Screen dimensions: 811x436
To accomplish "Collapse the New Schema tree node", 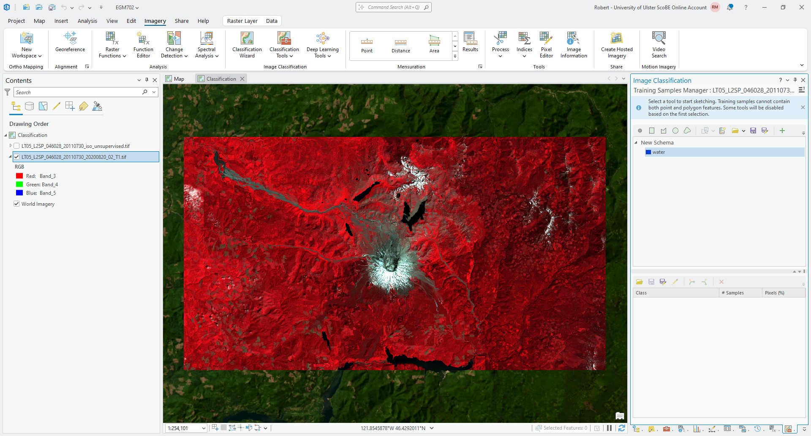I will 636,143.
